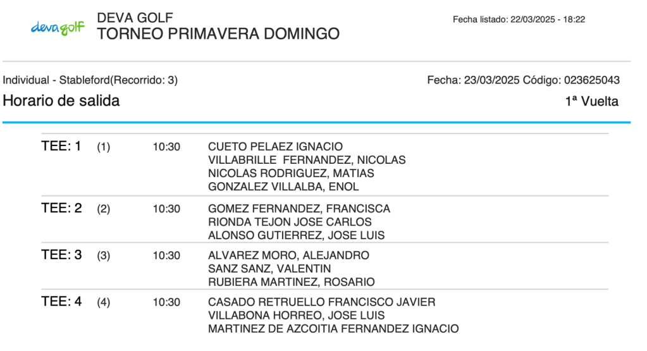
Task: Click player ALVAREZ MORO, ALEJANDRO
Action: pyautogui.click(x=288, y=256)
